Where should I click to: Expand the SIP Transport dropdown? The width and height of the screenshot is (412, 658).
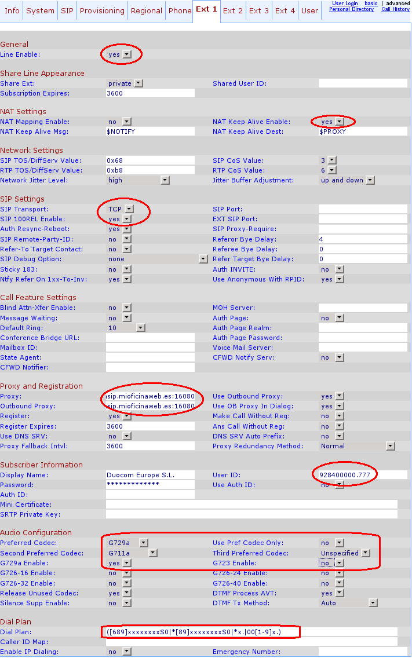[x=130, y=209]
